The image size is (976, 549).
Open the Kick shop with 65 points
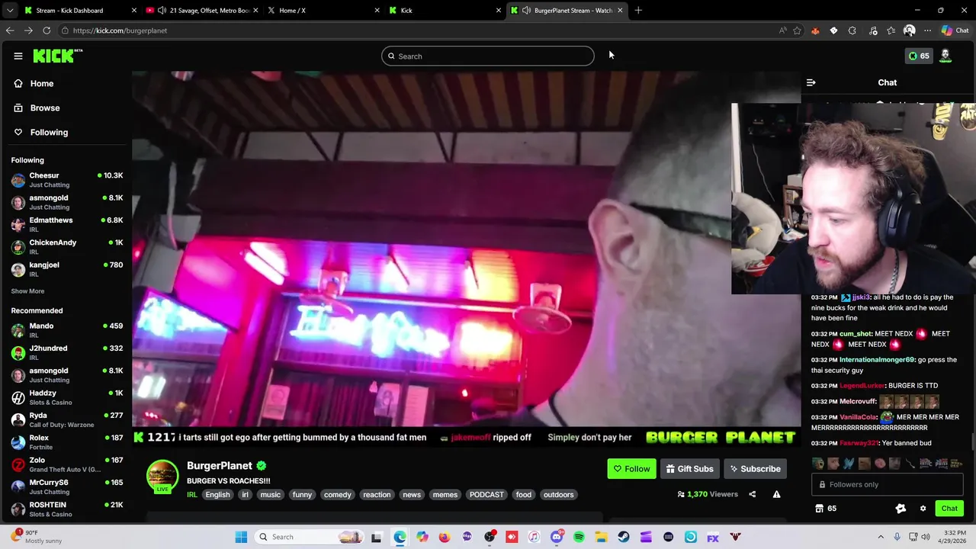coord(826,509)
